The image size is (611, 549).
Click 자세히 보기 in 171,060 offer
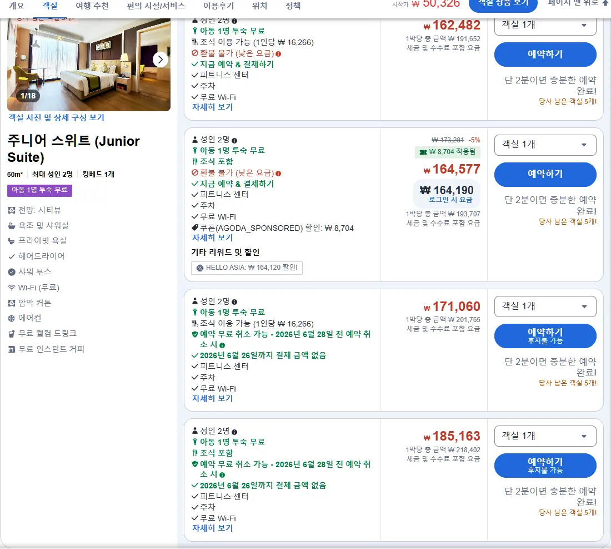(212, 398)
